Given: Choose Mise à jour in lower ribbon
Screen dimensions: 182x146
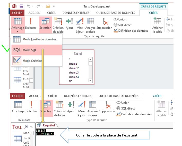Looking at the screenshot, I should coord(82,109).
